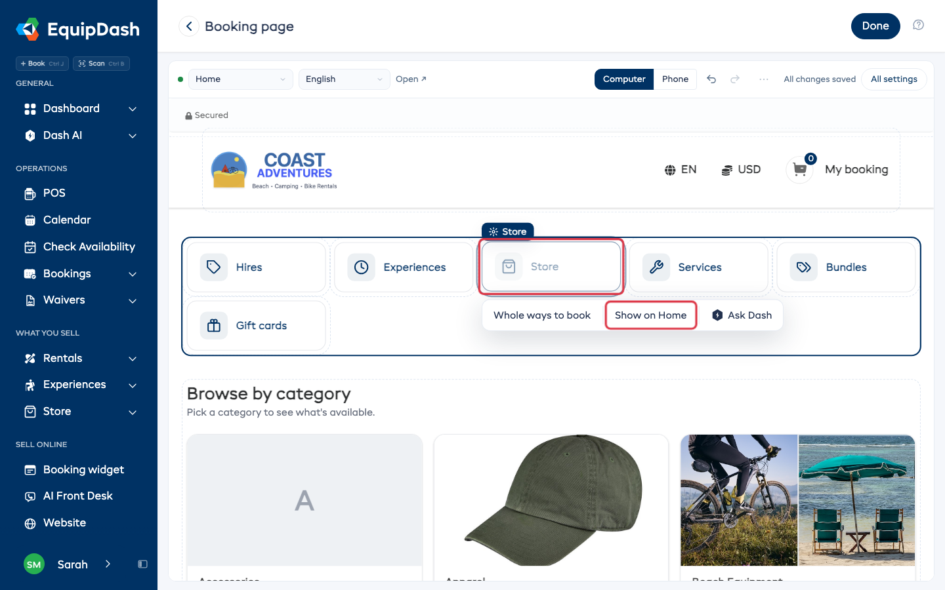The height and width of the screenshot is (590, 945).
Task: Collapse the sidebar using the panel icon
Action: [142, 564]
